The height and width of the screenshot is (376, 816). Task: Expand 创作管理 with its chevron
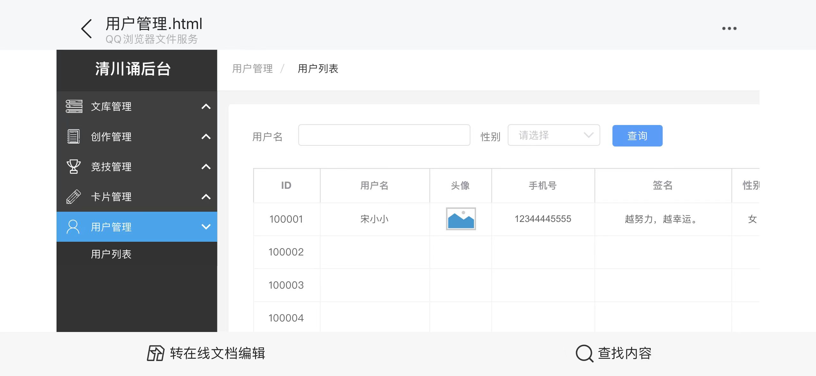[x=206, y=137]
